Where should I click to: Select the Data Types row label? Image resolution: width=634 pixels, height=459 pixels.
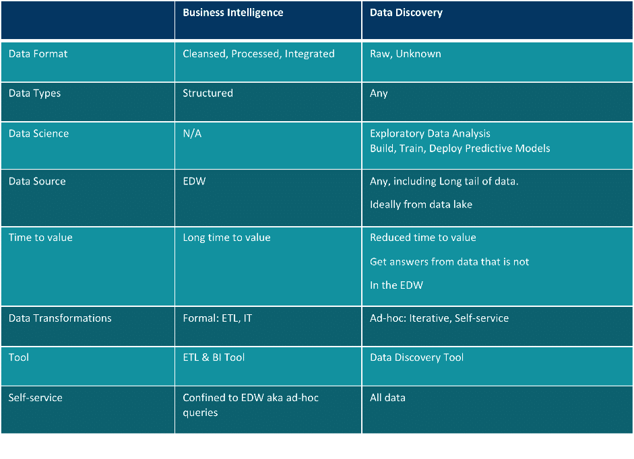pyautogui.click(x=34, y=94)
